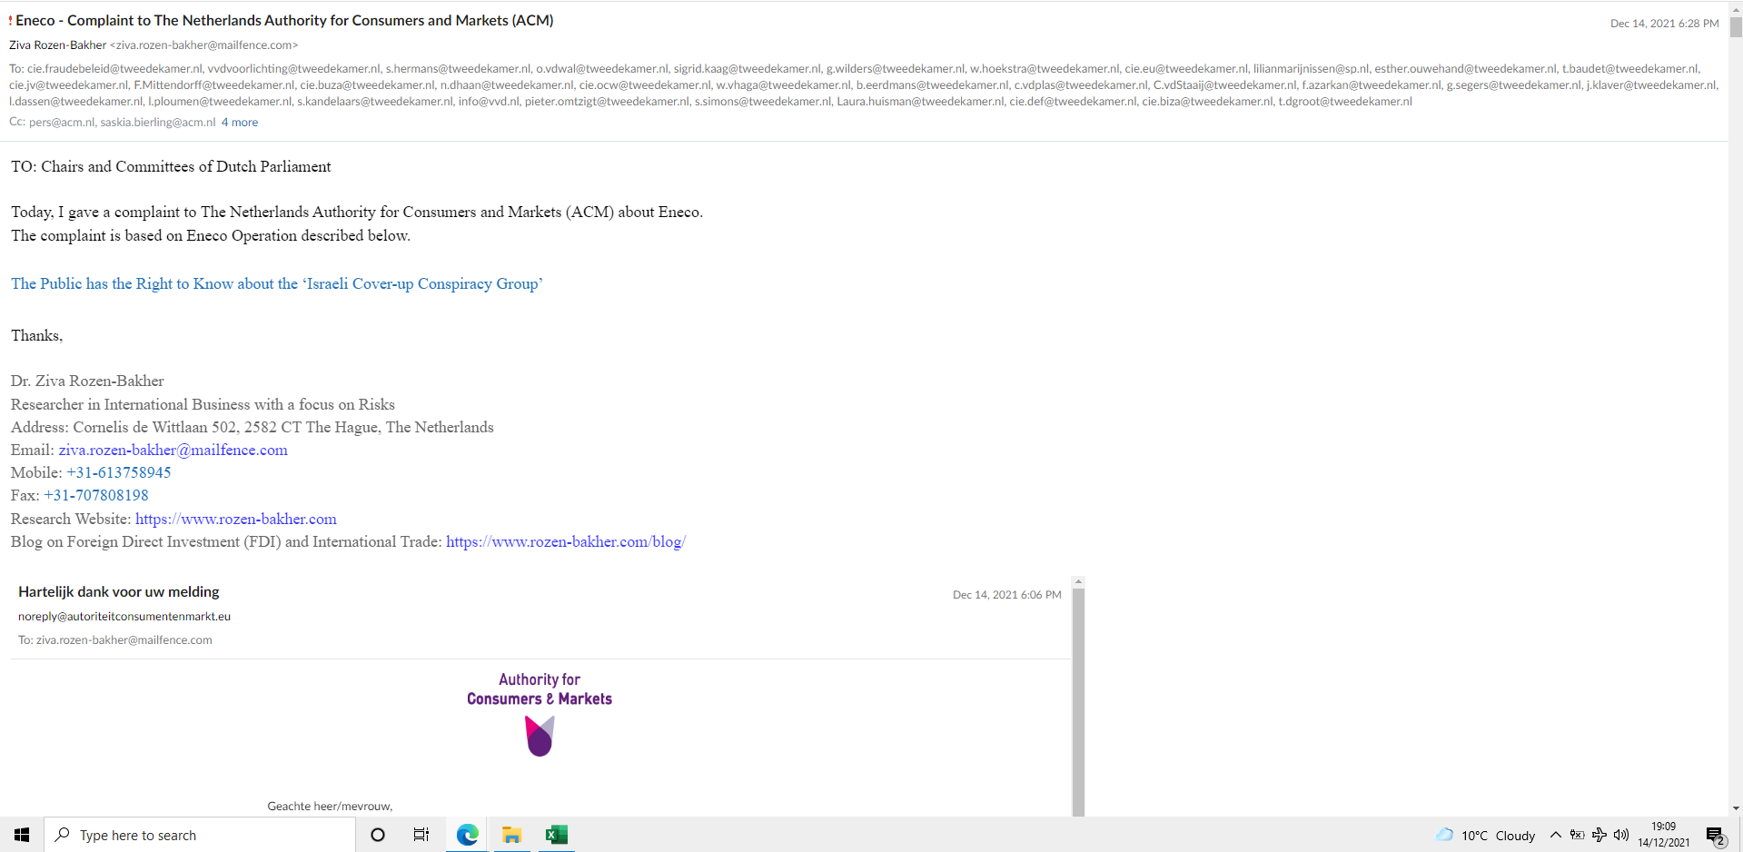The height and width of the screenshot is (852, 1743).
Task: Click the email subject 'Eneco - Complaint to...'
Action: 284,20
